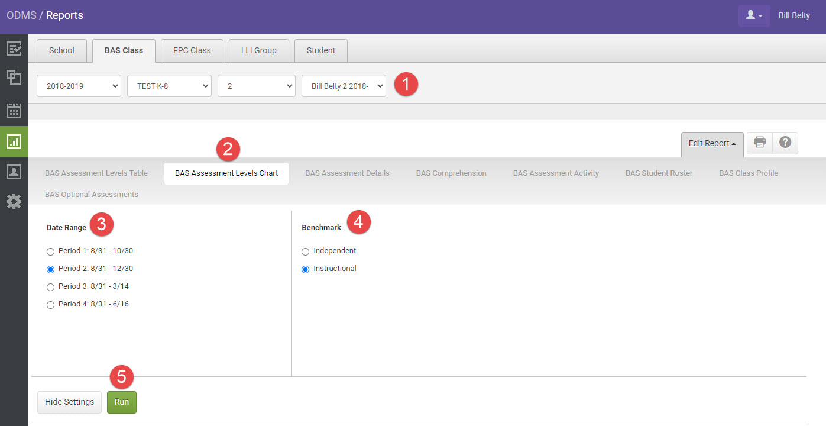Open the user account menu in header
Screen dimensions: 826x426
pyautogui.click(x=754, y=16)
